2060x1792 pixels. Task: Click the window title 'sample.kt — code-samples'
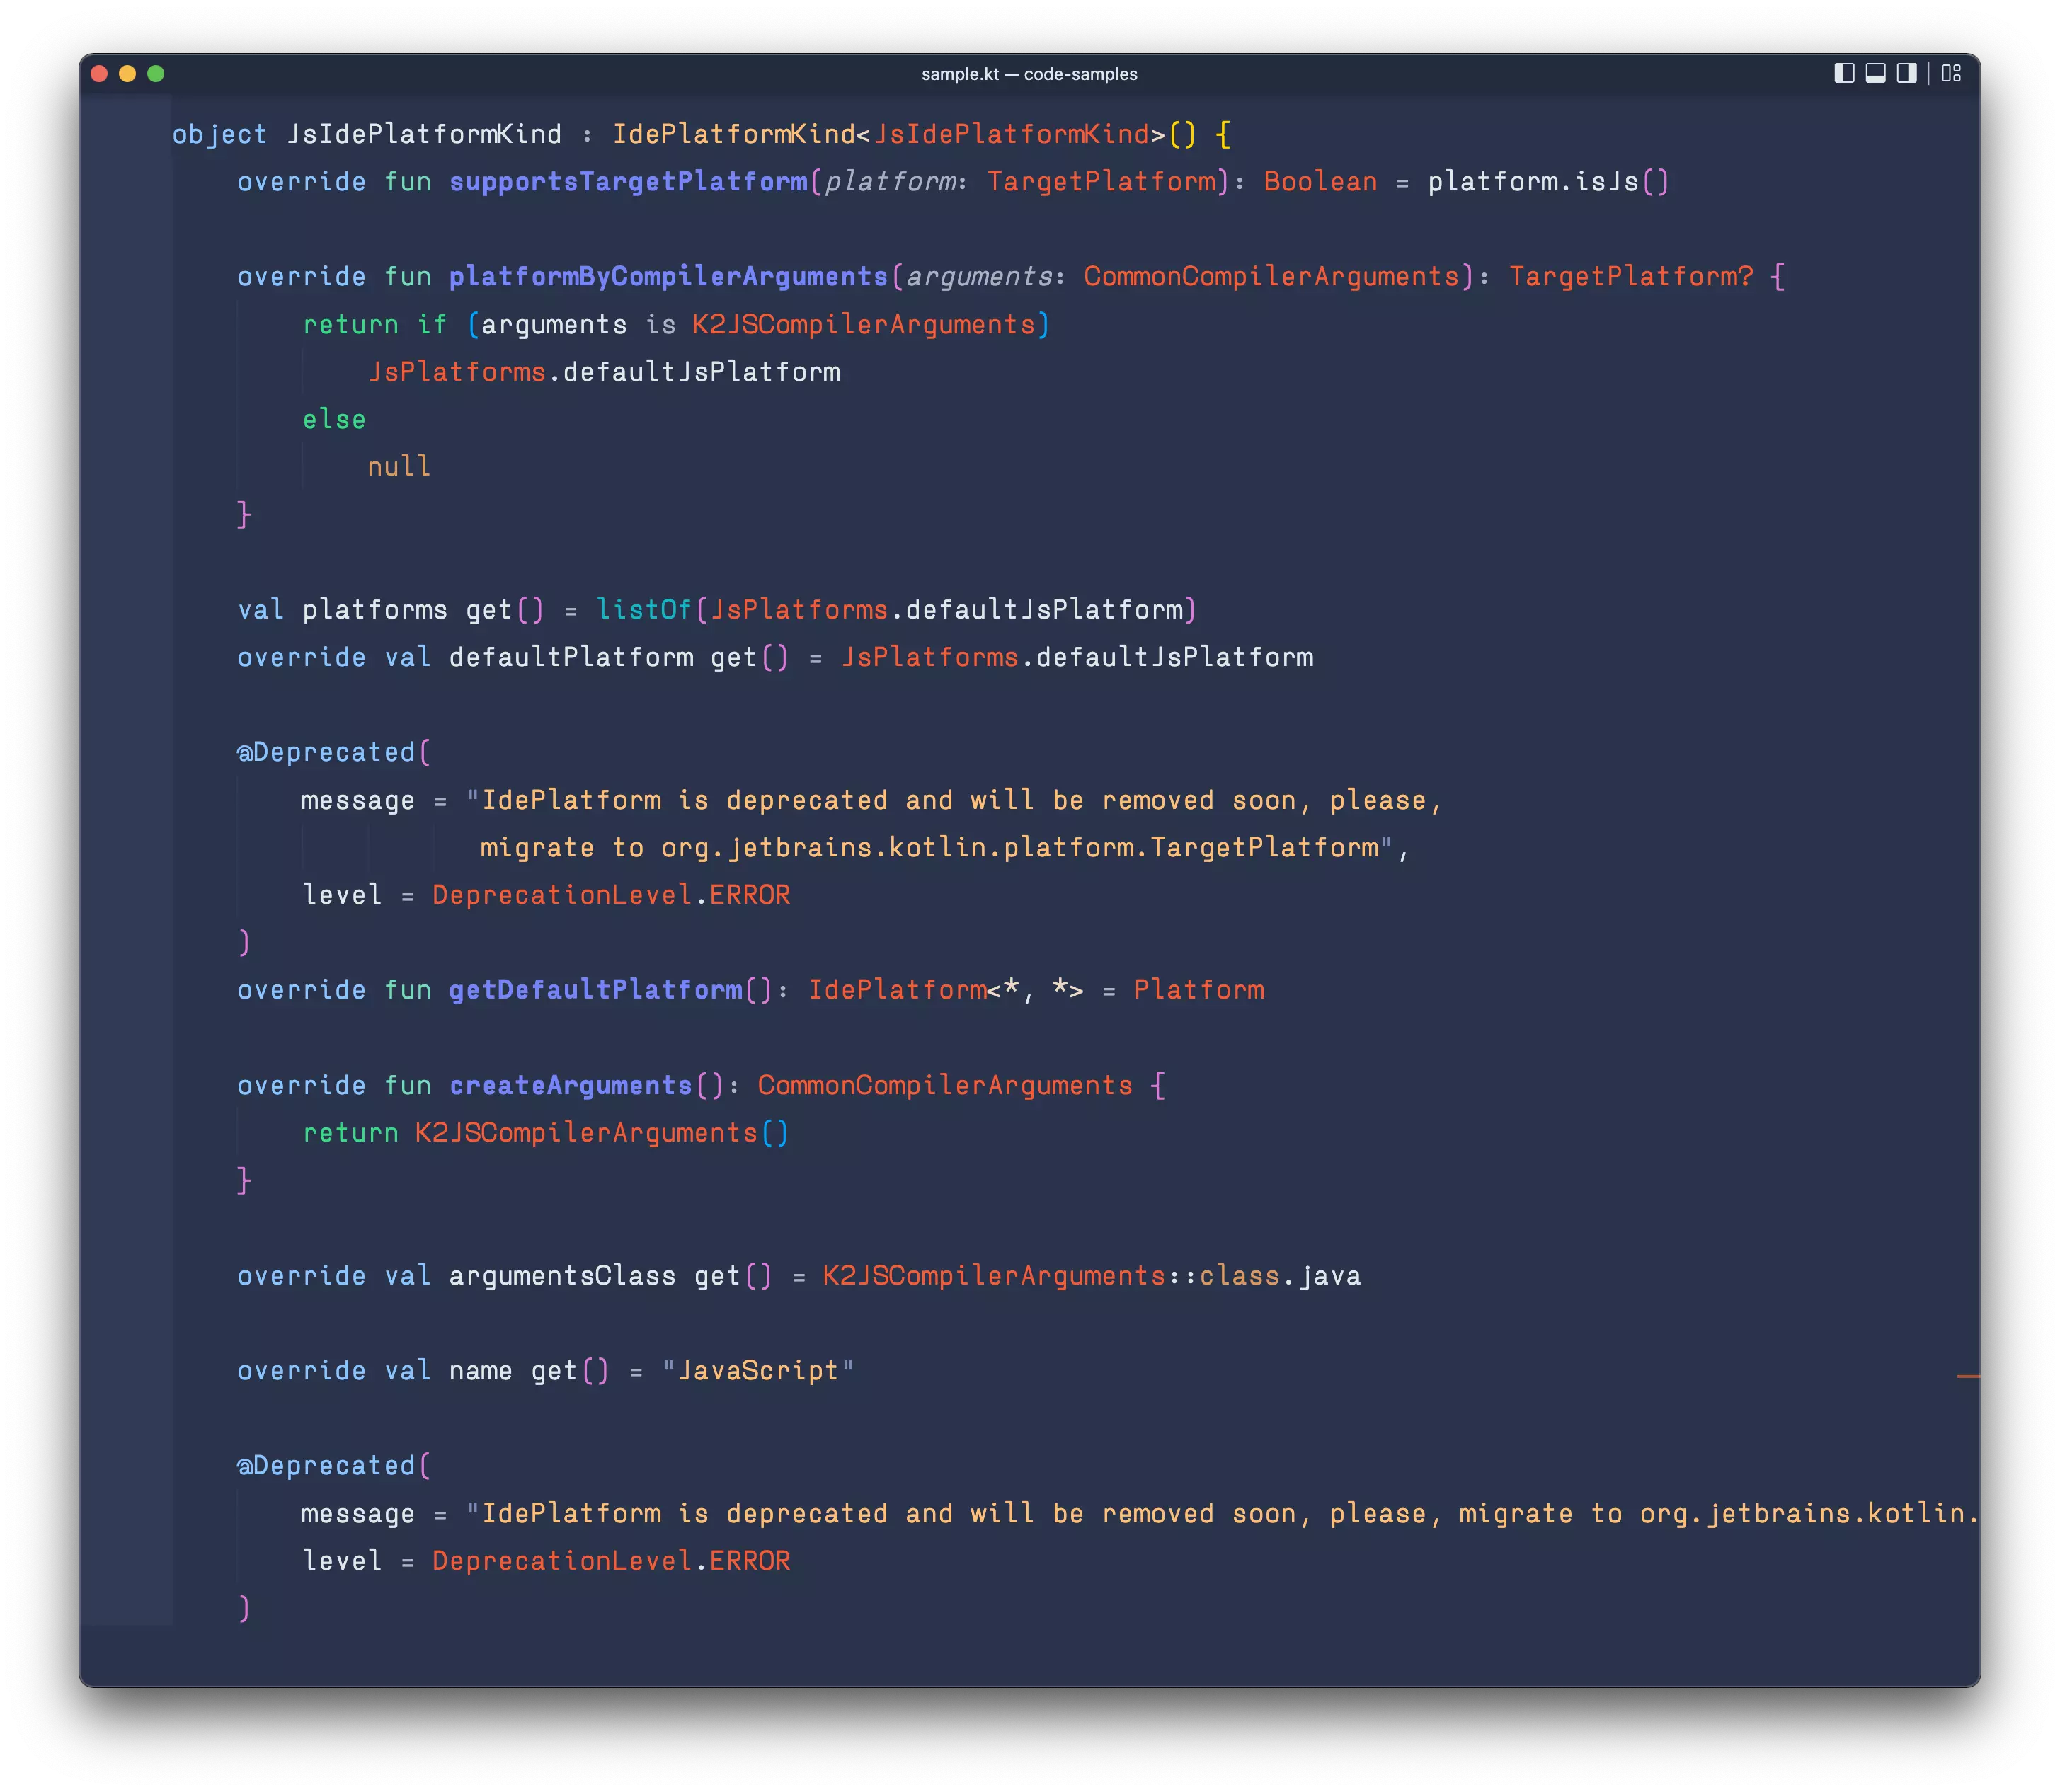click(1029, 74)
